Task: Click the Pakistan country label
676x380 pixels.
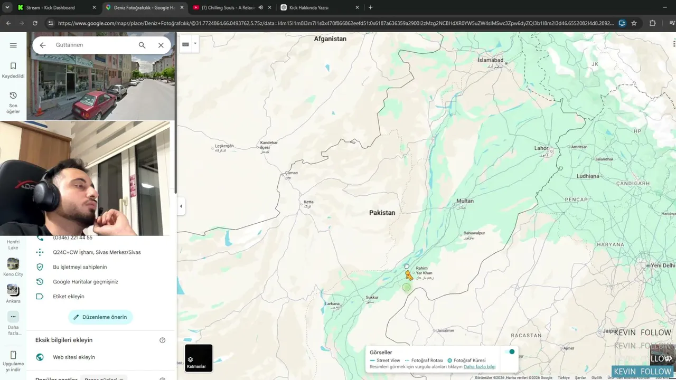Action: click(382, 213)
